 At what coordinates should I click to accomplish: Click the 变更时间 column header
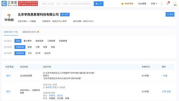tap(146, 67)
